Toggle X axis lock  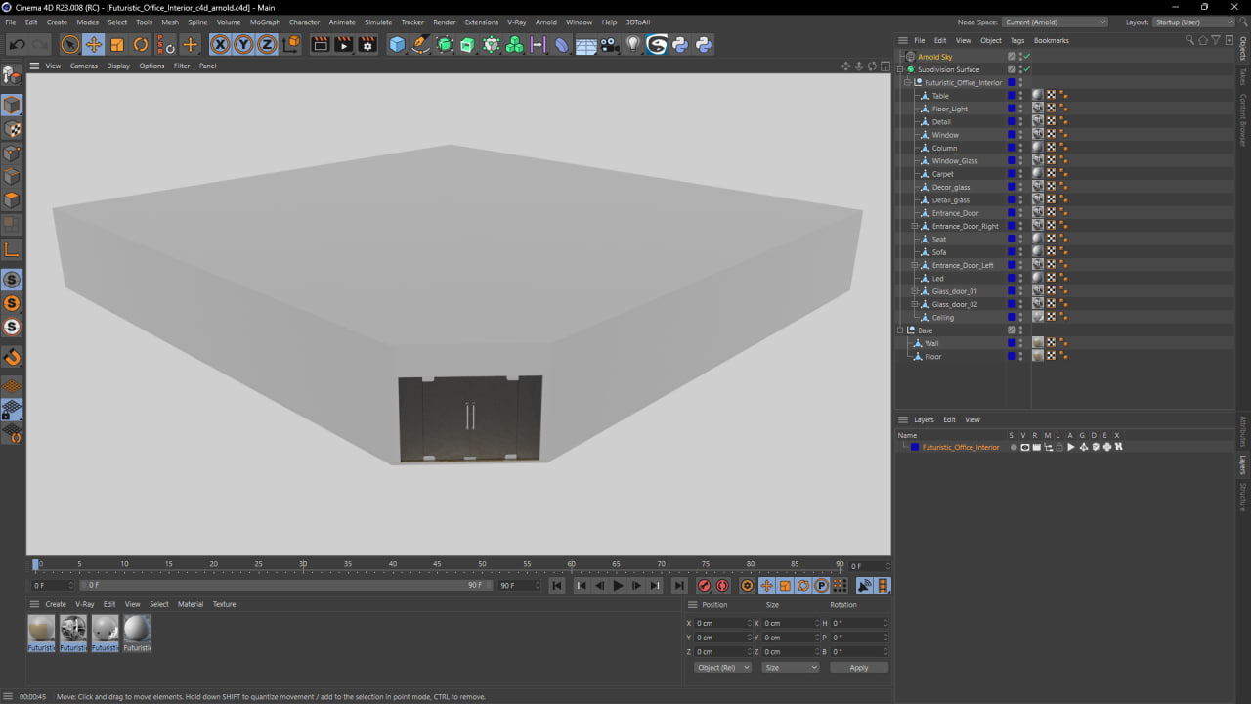(x=220, y=44)
